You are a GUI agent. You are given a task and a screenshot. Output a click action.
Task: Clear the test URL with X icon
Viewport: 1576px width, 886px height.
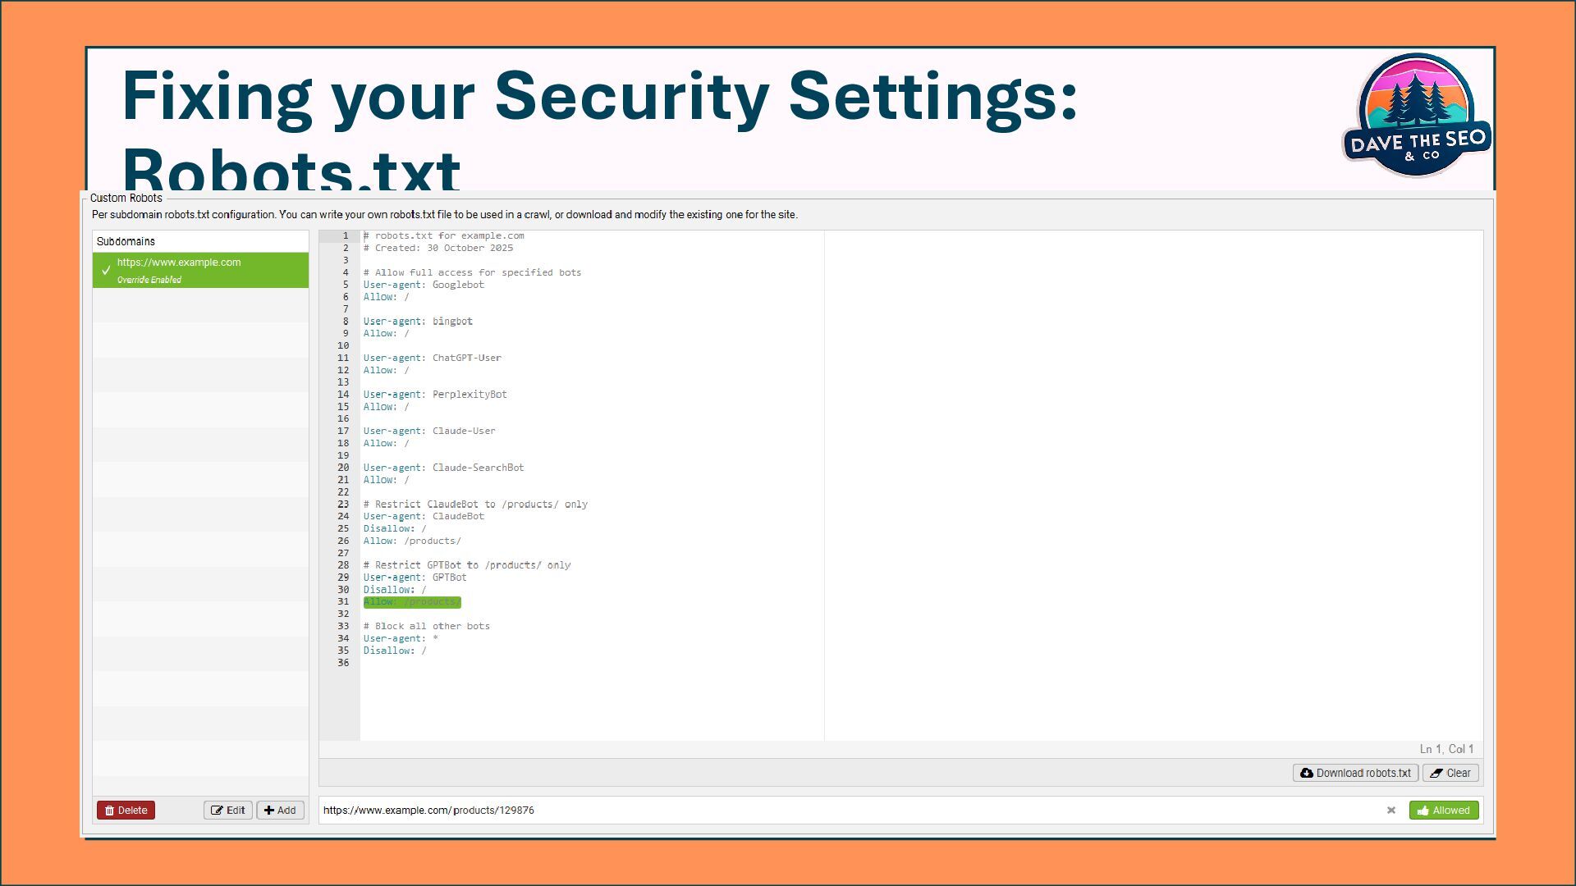1390,811
